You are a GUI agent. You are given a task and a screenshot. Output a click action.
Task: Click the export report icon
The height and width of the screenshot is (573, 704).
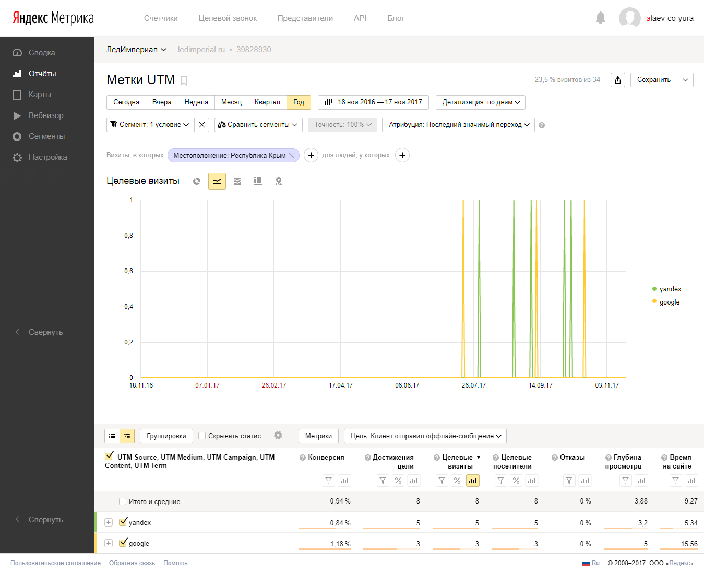point(618,80)
